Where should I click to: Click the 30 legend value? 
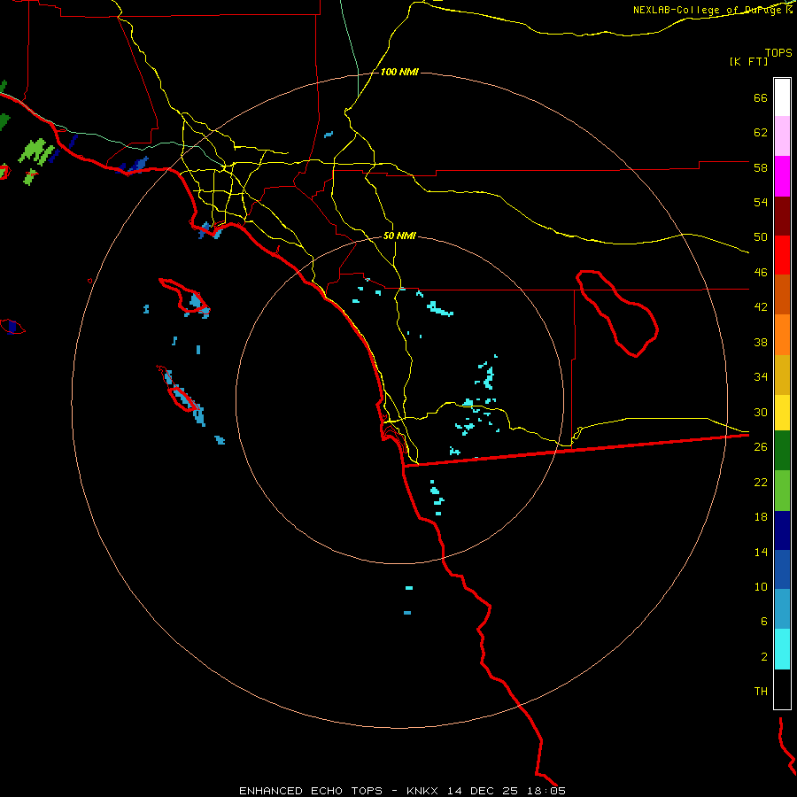pos(761,412)
